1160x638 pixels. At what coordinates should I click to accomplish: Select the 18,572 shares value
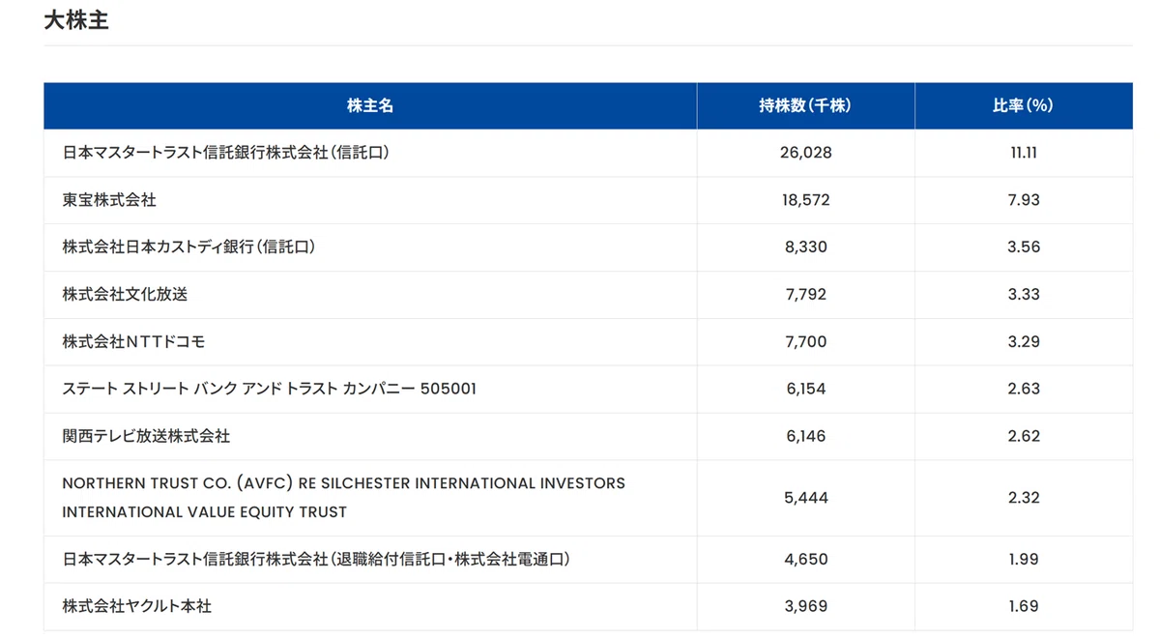(806, 200)
